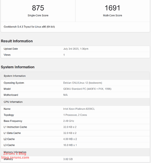
Task: Click the Motherboard N/A value
Action: pyautogui.click(x=65, y=95)
